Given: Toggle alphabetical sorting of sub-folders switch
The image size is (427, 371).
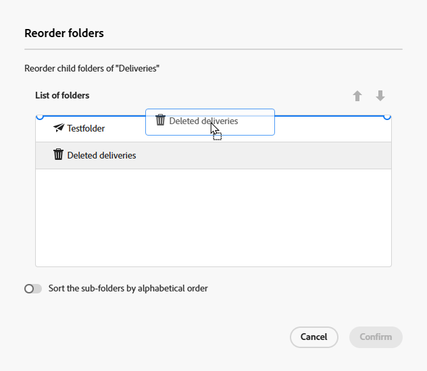Looking at the screenshot, I should [32, 289].
